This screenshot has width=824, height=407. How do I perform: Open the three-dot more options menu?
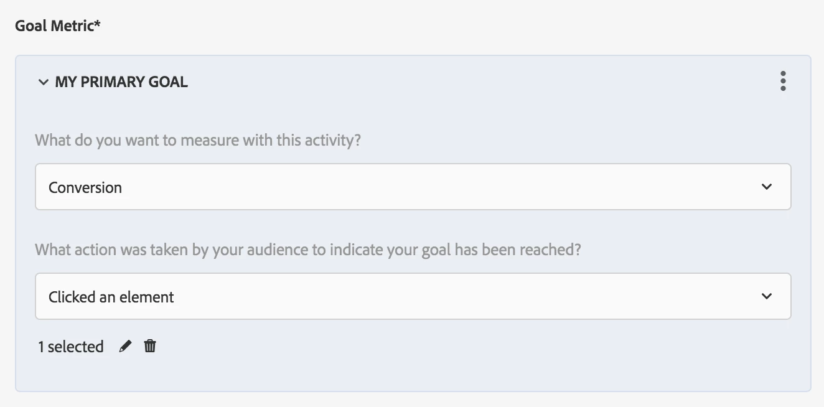(x=782, y=82)
